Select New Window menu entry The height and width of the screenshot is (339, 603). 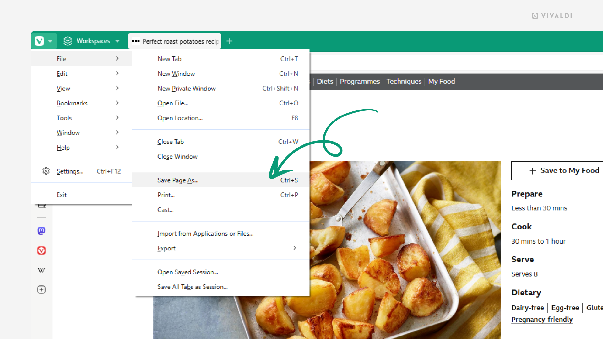tap(221, 73)
